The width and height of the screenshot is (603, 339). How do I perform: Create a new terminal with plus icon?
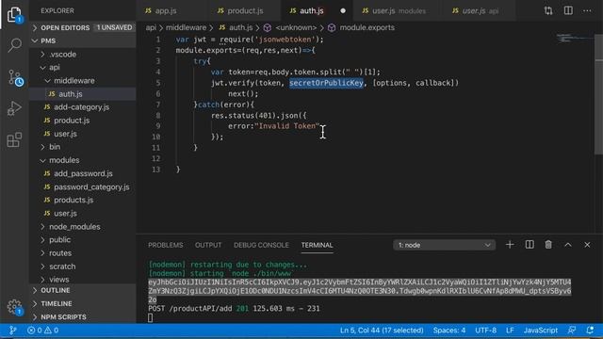[x=510, y=245]
